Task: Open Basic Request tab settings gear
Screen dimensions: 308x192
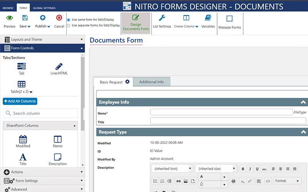Action: (127, 82)
